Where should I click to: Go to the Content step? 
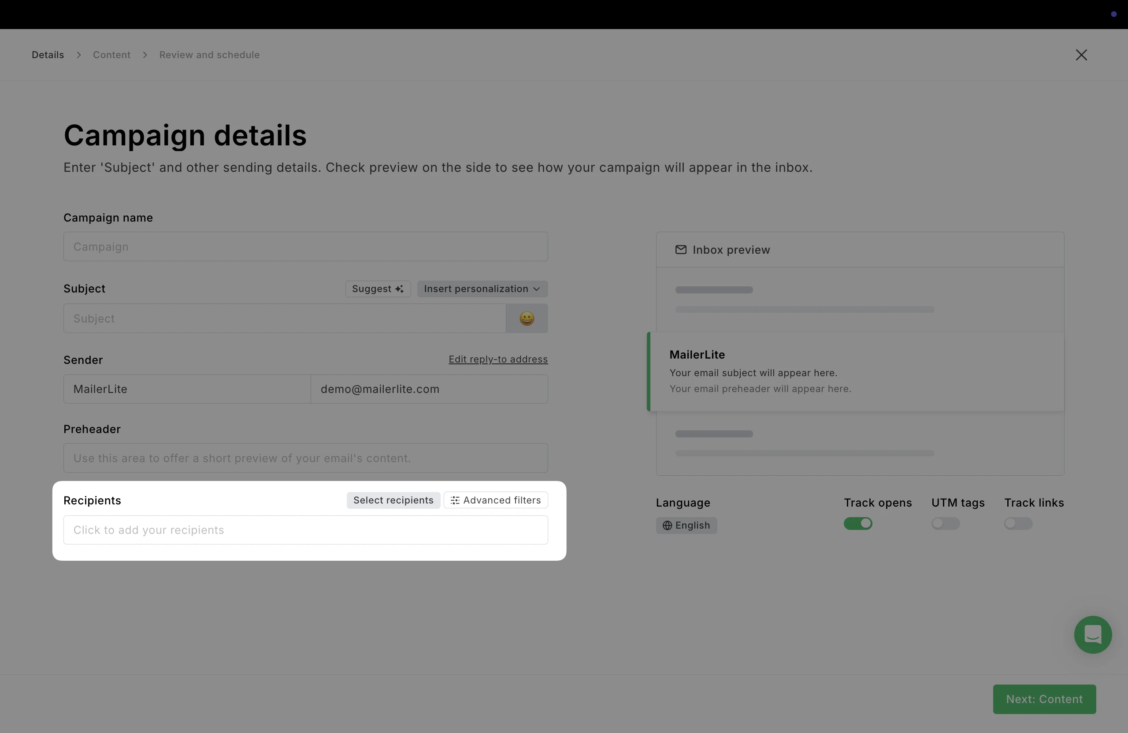(x=111, y=55)
